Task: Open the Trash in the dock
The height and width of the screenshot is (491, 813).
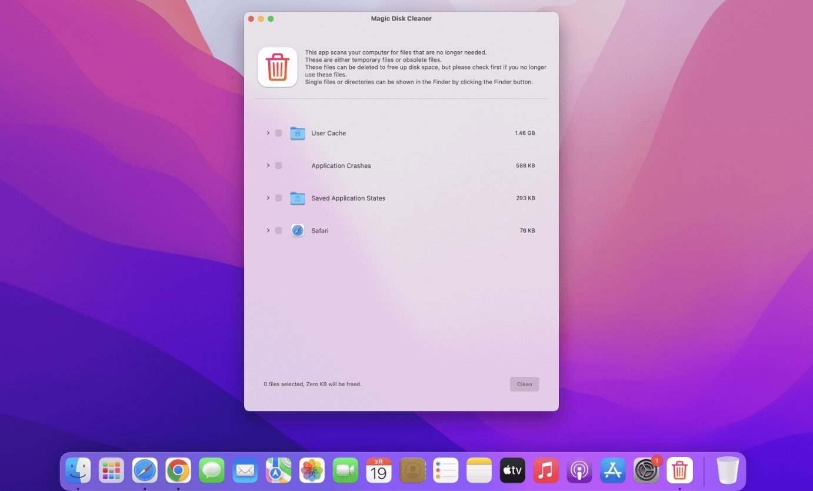Action: click(728, 470)
